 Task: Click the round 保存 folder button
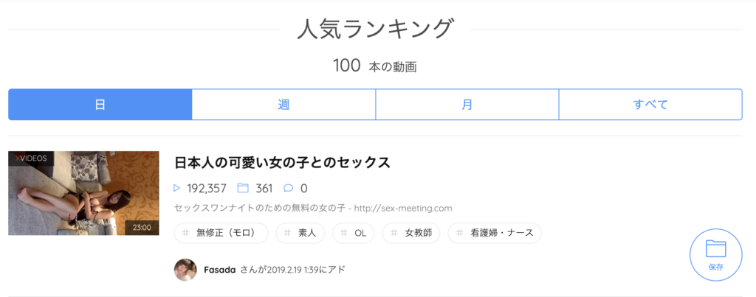tap(715, 255)
